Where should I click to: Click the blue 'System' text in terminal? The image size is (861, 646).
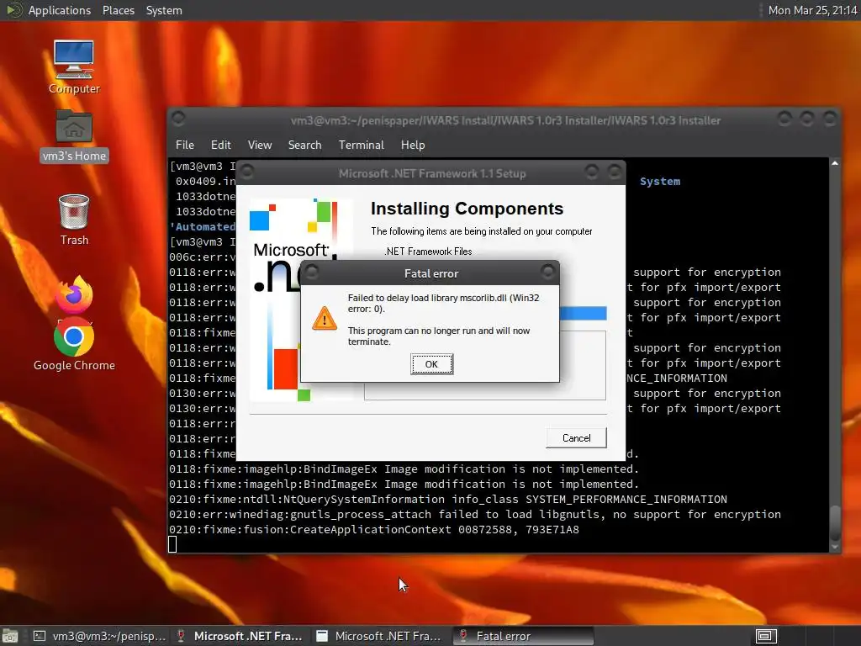(660, 182)
